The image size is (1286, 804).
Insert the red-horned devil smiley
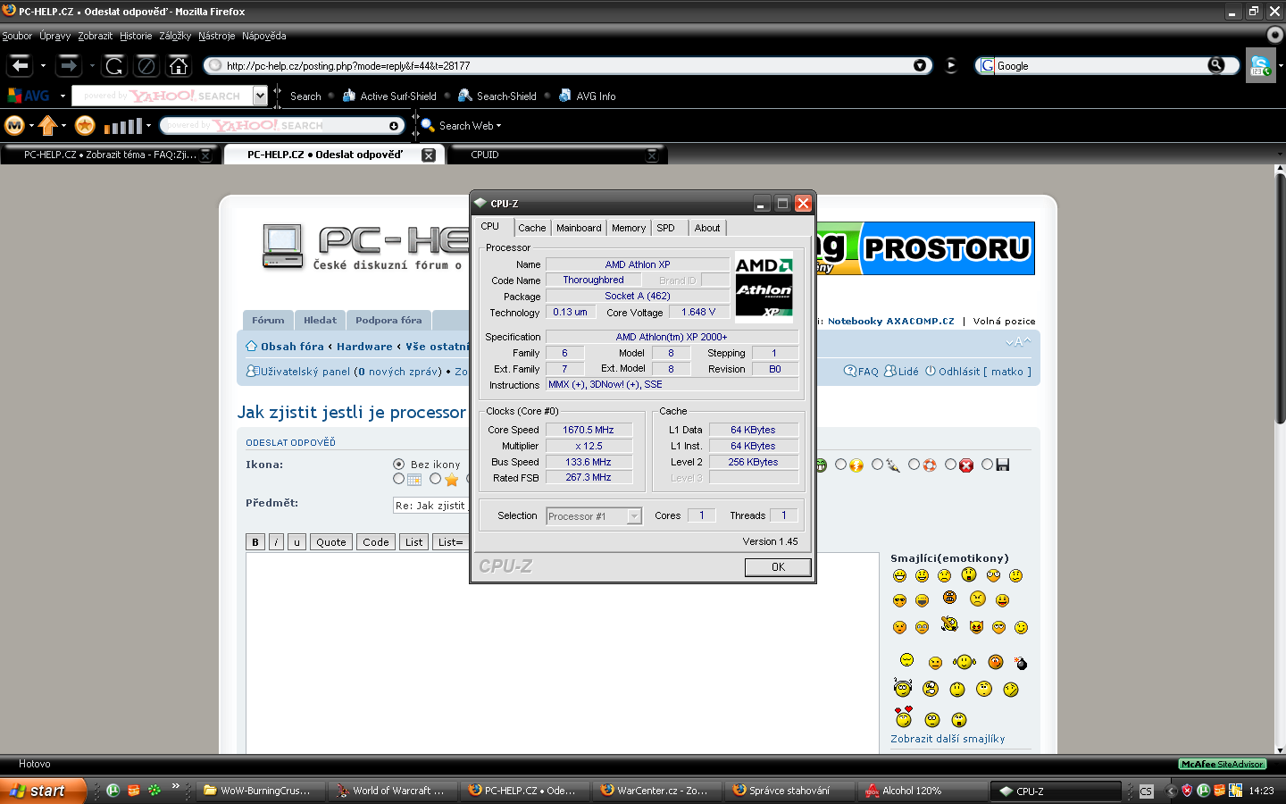[x=976, y=627]
